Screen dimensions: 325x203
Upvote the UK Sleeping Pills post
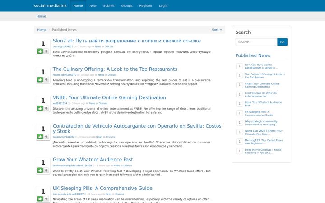click(40, 198)
